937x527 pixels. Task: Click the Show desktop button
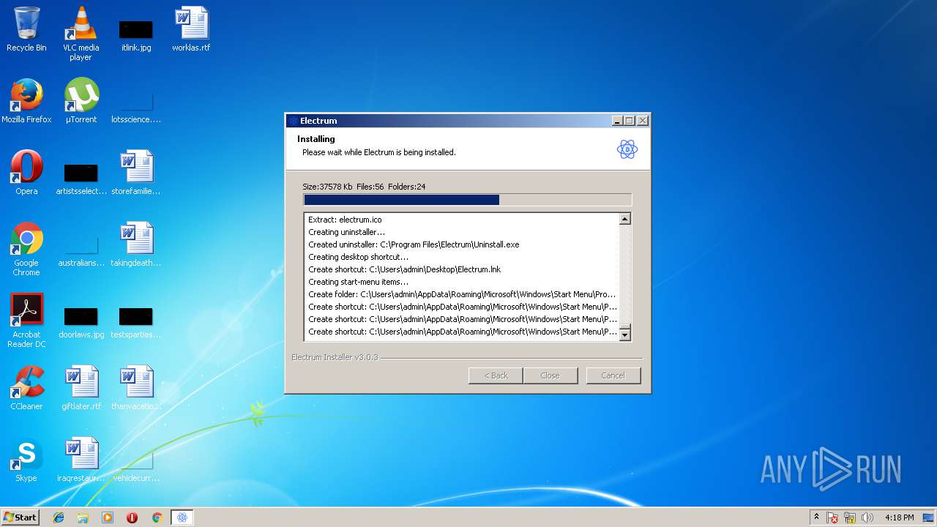929,517
